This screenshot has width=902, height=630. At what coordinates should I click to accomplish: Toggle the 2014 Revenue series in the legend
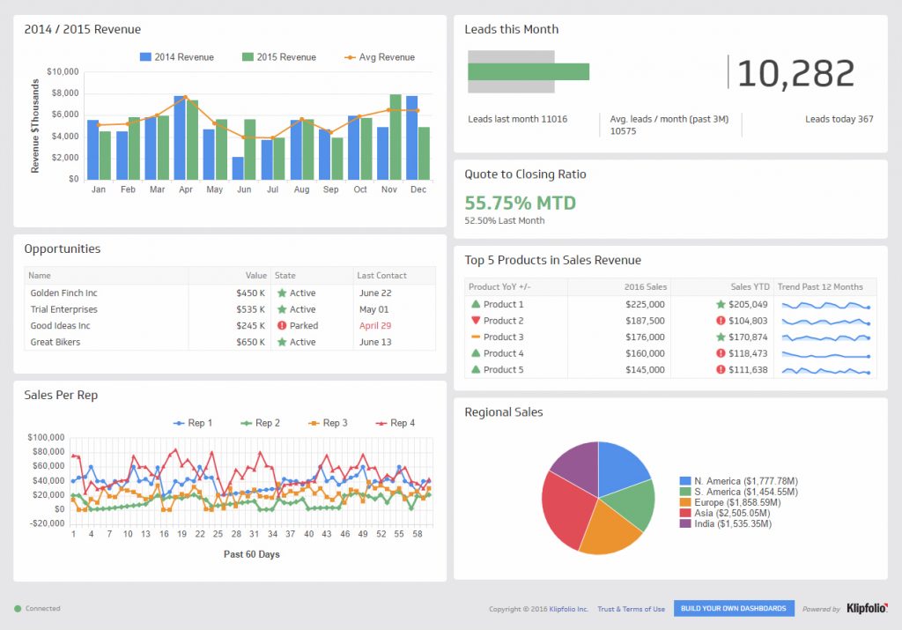click(174, 56)
